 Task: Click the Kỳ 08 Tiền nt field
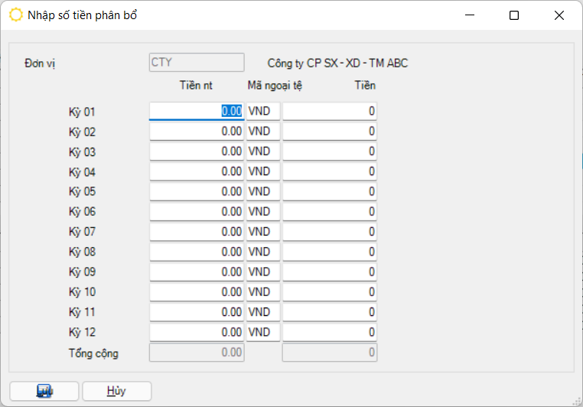[x=197, y=252]
